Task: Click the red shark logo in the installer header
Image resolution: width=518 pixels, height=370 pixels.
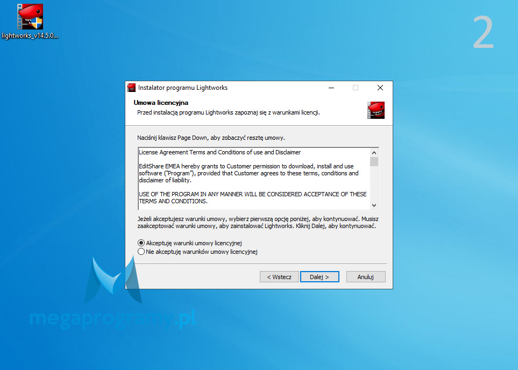Action: pos(376,110)
